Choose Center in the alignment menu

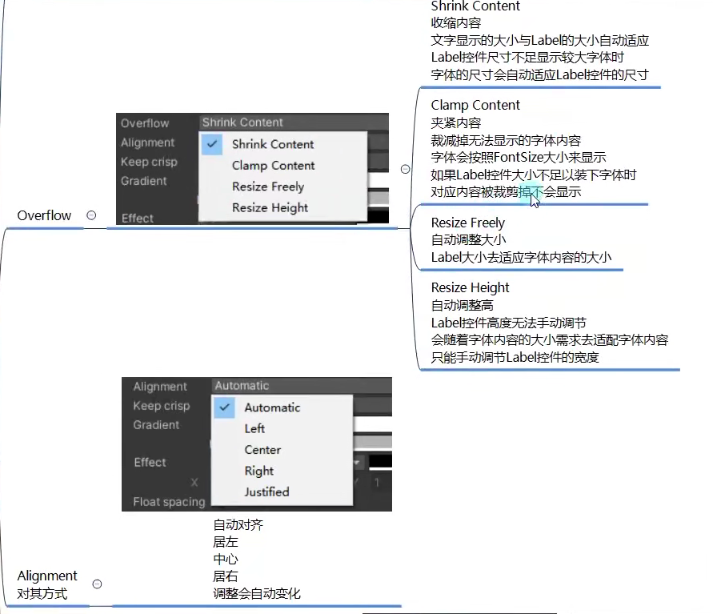pyautogui.click(x=262, y=450)
